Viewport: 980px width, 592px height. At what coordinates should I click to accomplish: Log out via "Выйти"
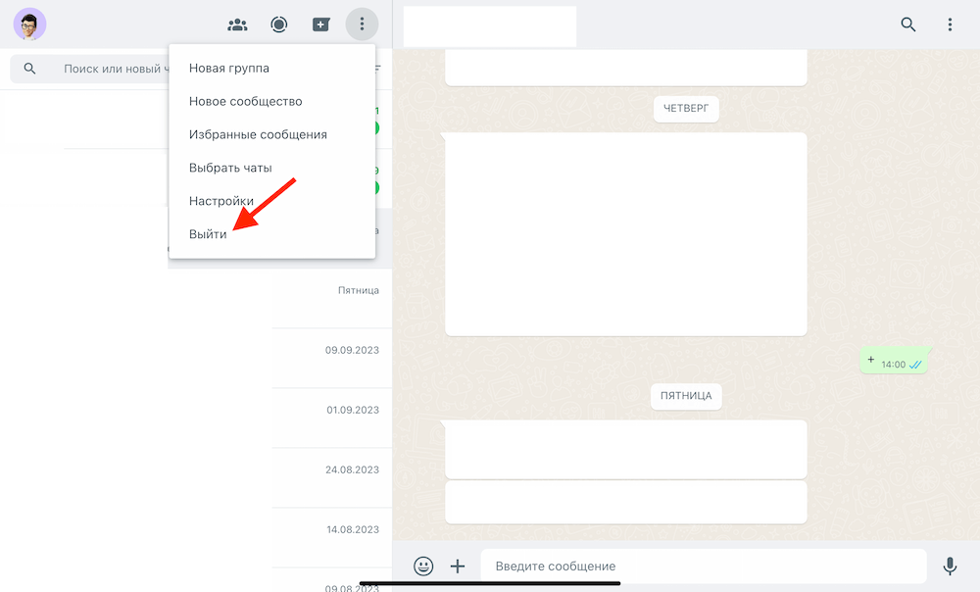pos(208,234)
